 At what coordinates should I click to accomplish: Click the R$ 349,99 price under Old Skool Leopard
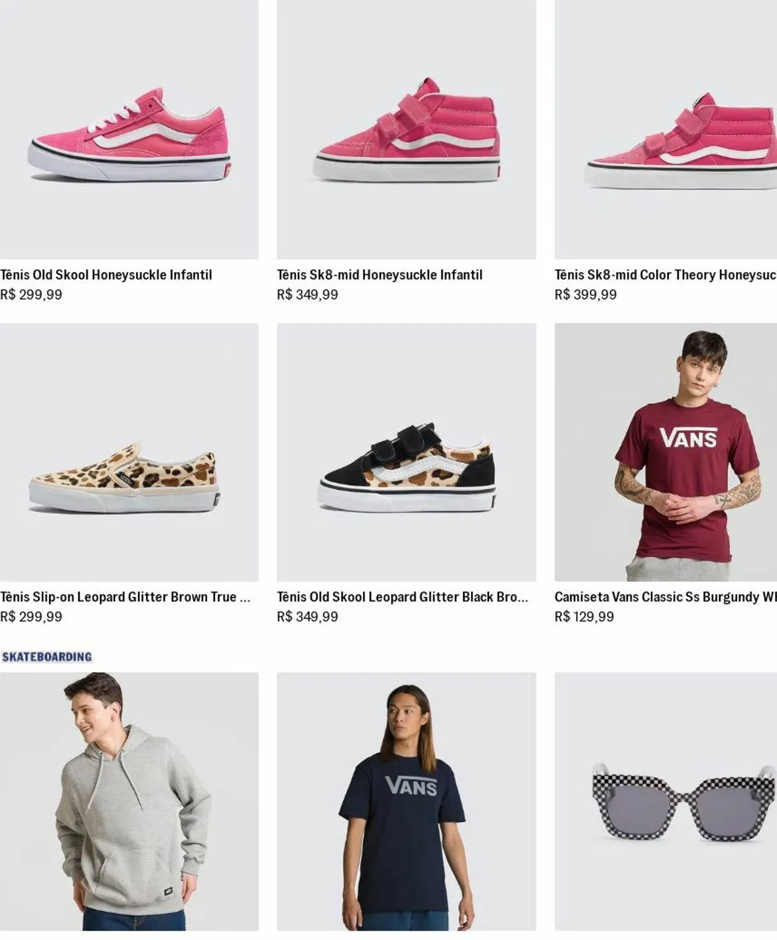click(x=308, y=617)
